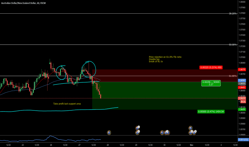Select the 50.00% Fibonacci level label
This screenshot has height=147, width=249.
pyautogui.click(x=233, y=45)
